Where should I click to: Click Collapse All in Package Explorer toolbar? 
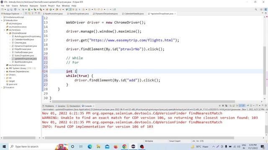click(x=26, y=13)
